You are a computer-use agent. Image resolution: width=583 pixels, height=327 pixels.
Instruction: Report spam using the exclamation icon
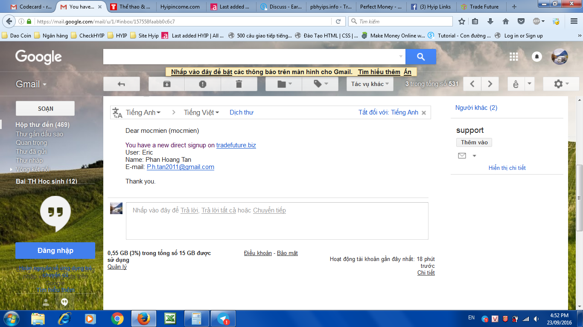[x=203, y=84]
